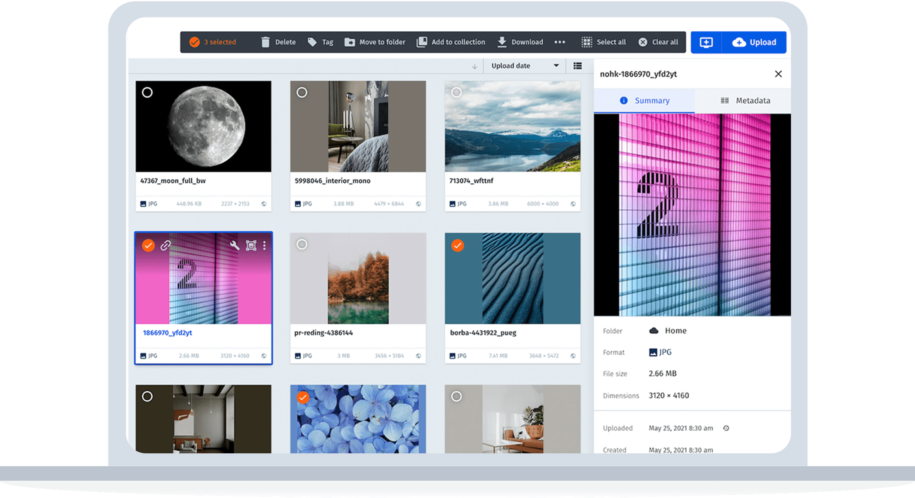Click the blue add-screen icon beside Upload
915x498 pixels.
706,42
